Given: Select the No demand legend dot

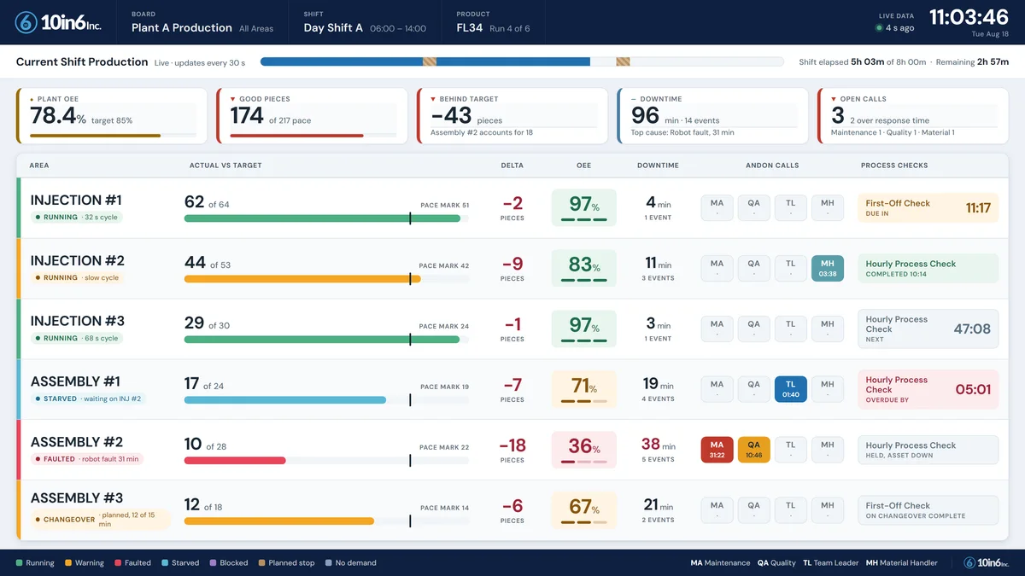Looking at the screenshot, I should [329, 563].
